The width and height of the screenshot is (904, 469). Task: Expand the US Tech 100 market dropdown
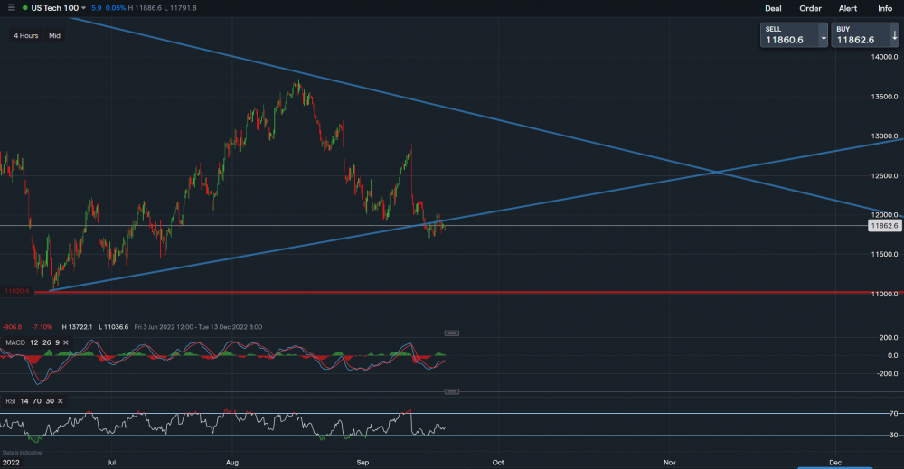point(84,8)
